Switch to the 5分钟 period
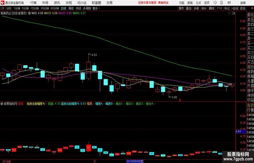The width and height of the screenshot is (254, 163). (25, 8)
